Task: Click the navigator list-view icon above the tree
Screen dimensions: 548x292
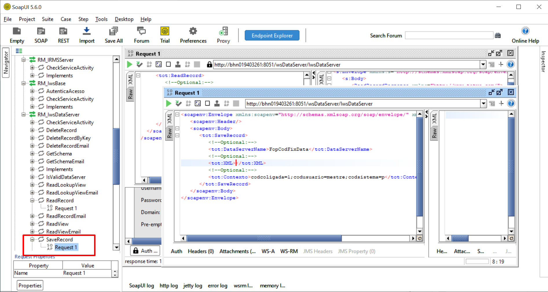Action: tap(19, 51)
